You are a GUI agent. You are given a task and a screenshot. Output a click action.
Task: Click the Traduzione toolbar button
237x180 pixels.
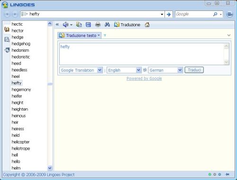click(x=127, y=25)
